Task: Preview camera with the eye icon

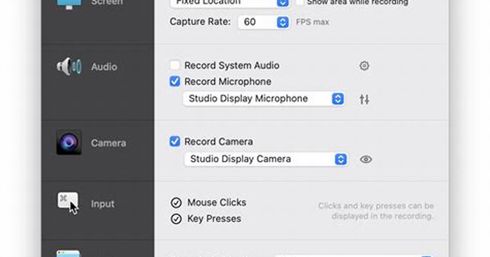Action: [366, 159]
